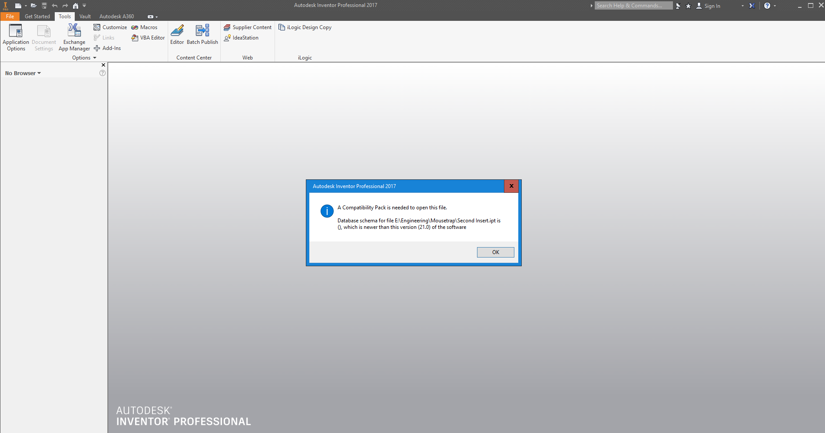Open the No Browser dropdown

pyautogui.click(x=23, y=73)
